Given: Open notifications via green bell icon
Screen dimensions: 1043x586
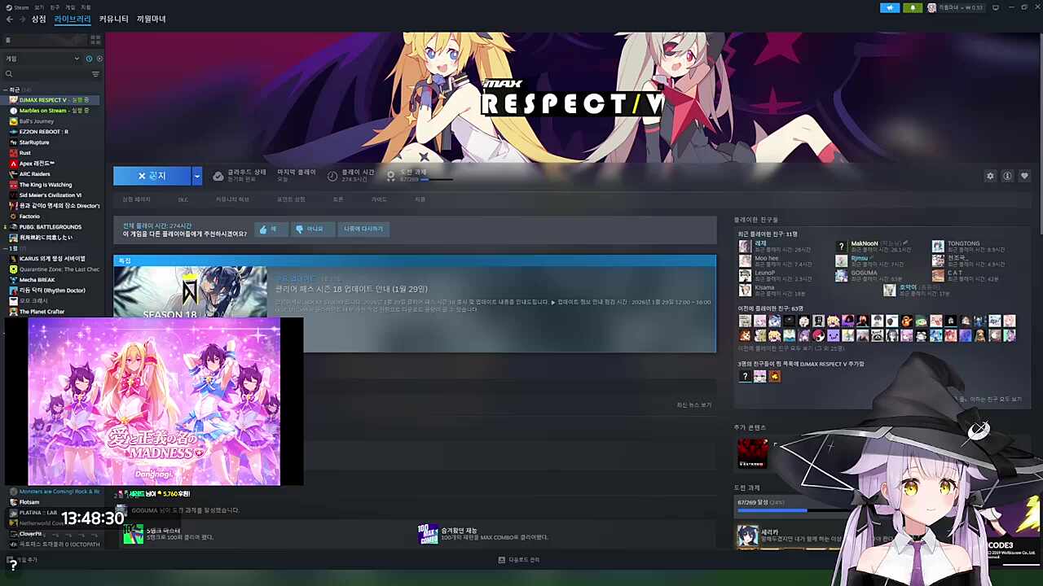Looking at the screenshot, I should pyautogui.click(x=912, y=7).
